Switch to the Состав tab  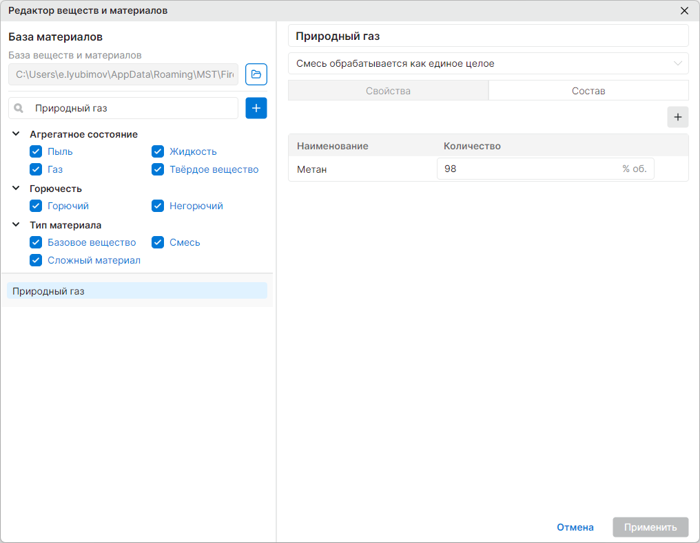[x=588, y=91]
